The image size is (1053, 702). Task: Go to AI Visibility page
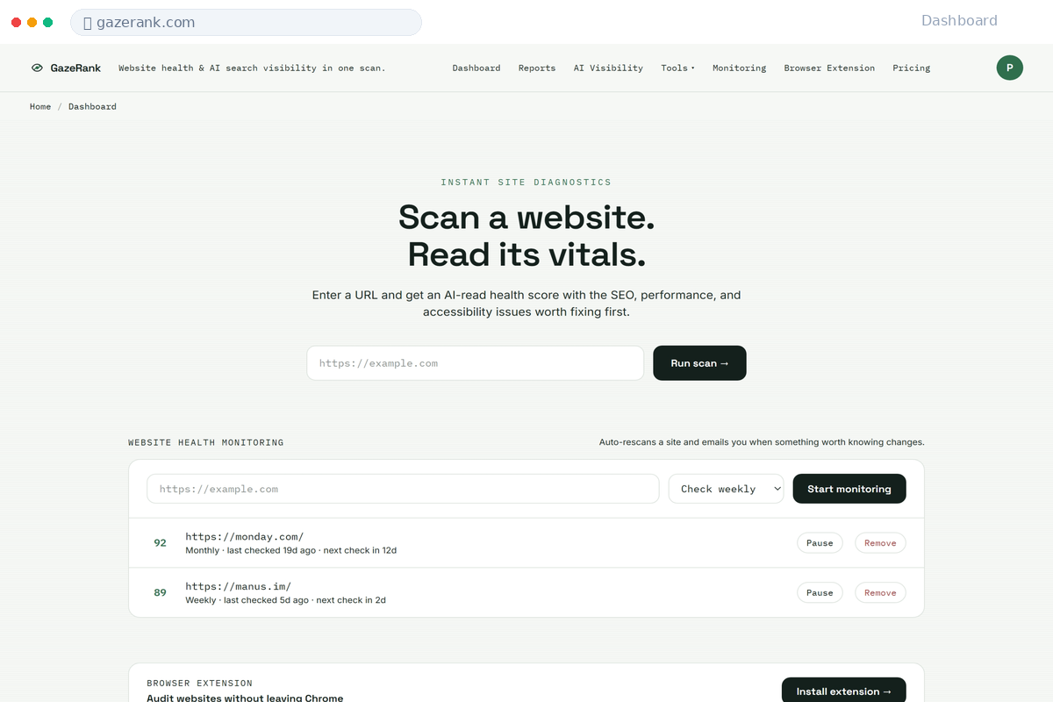click(x=608, y=68)
